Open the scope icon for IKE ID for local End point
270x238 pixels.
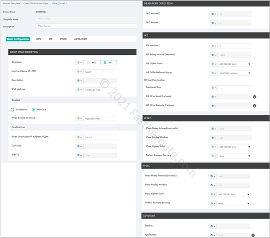click(x=213, y=97)
